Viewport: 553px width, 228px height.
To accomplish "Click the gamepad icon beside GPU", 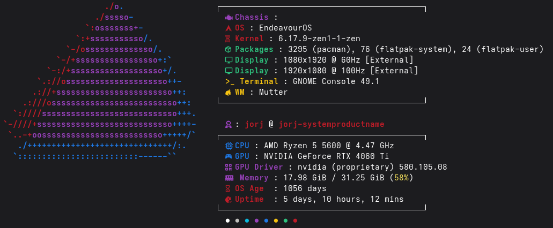I will (228, 157).
